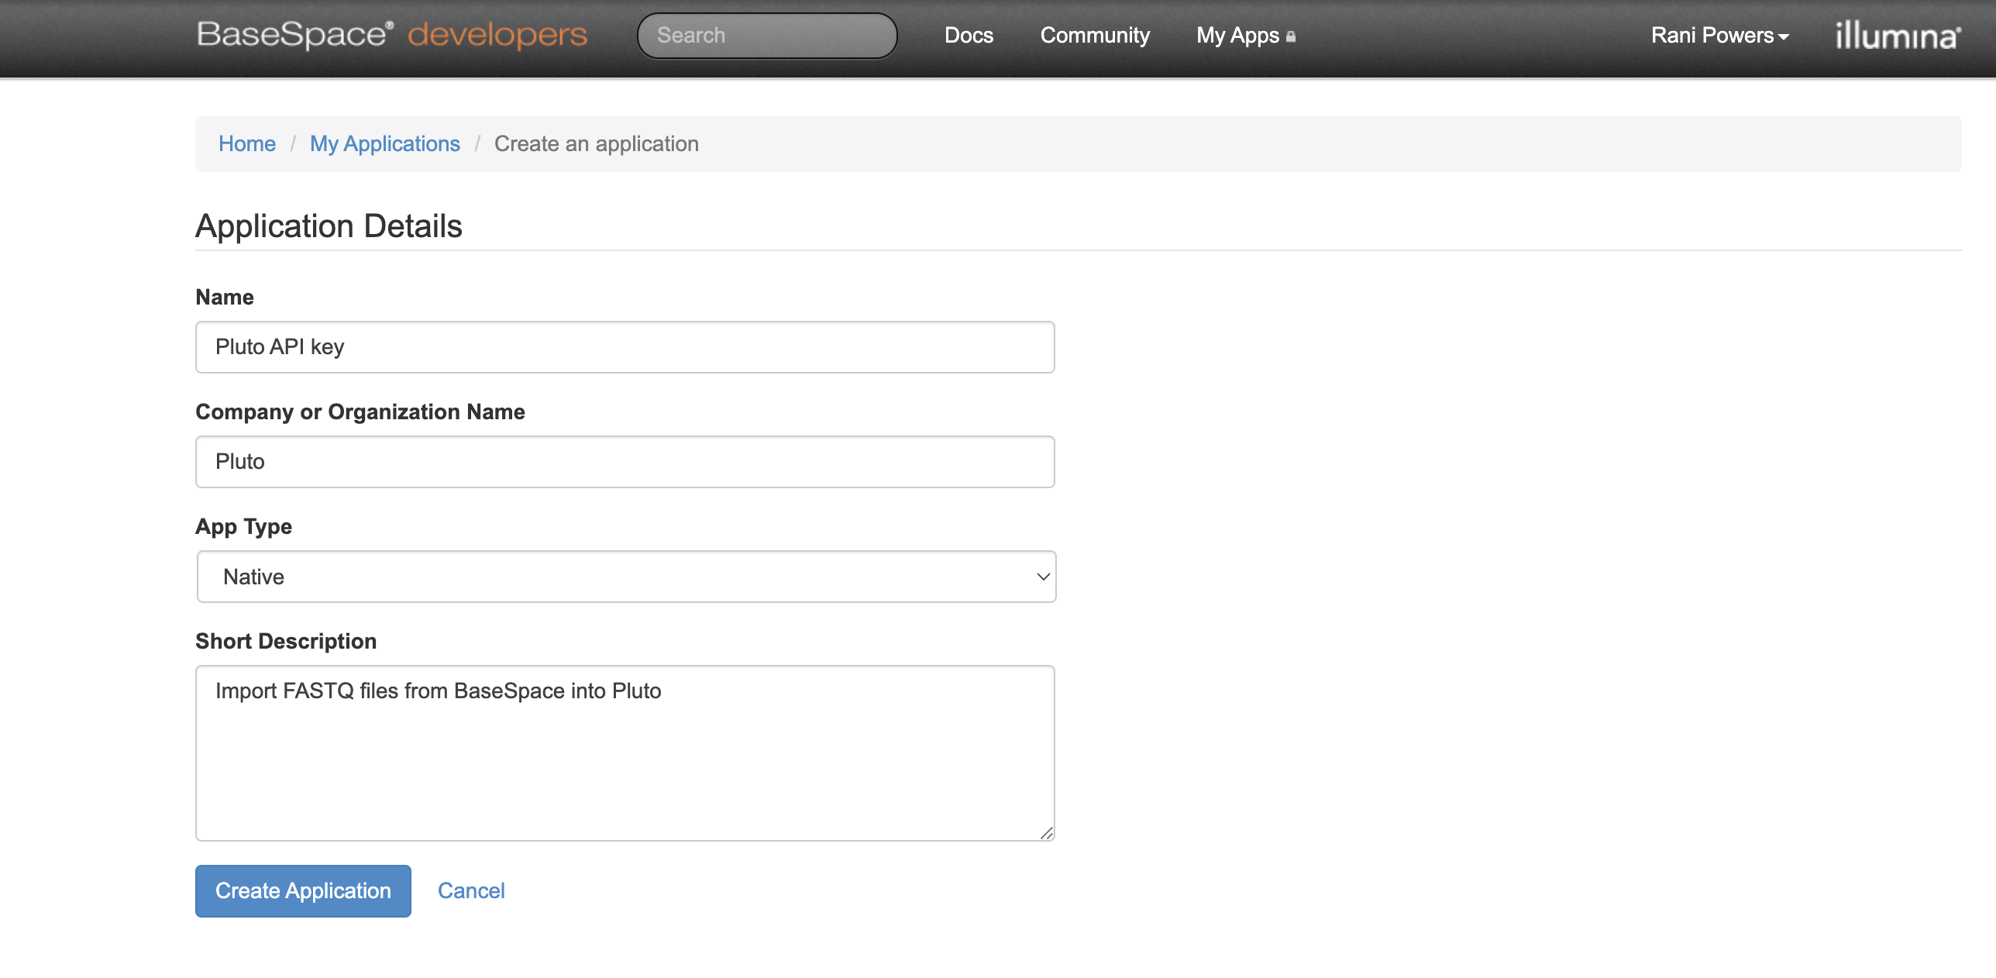
Task: Go to My Apps in the navbar
Action: coord(1237,36)
